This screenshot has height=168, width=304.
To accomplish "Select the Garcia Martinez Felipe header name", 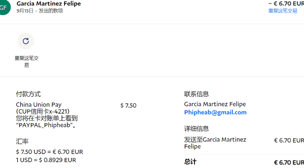I will click(x=49, y=4).
